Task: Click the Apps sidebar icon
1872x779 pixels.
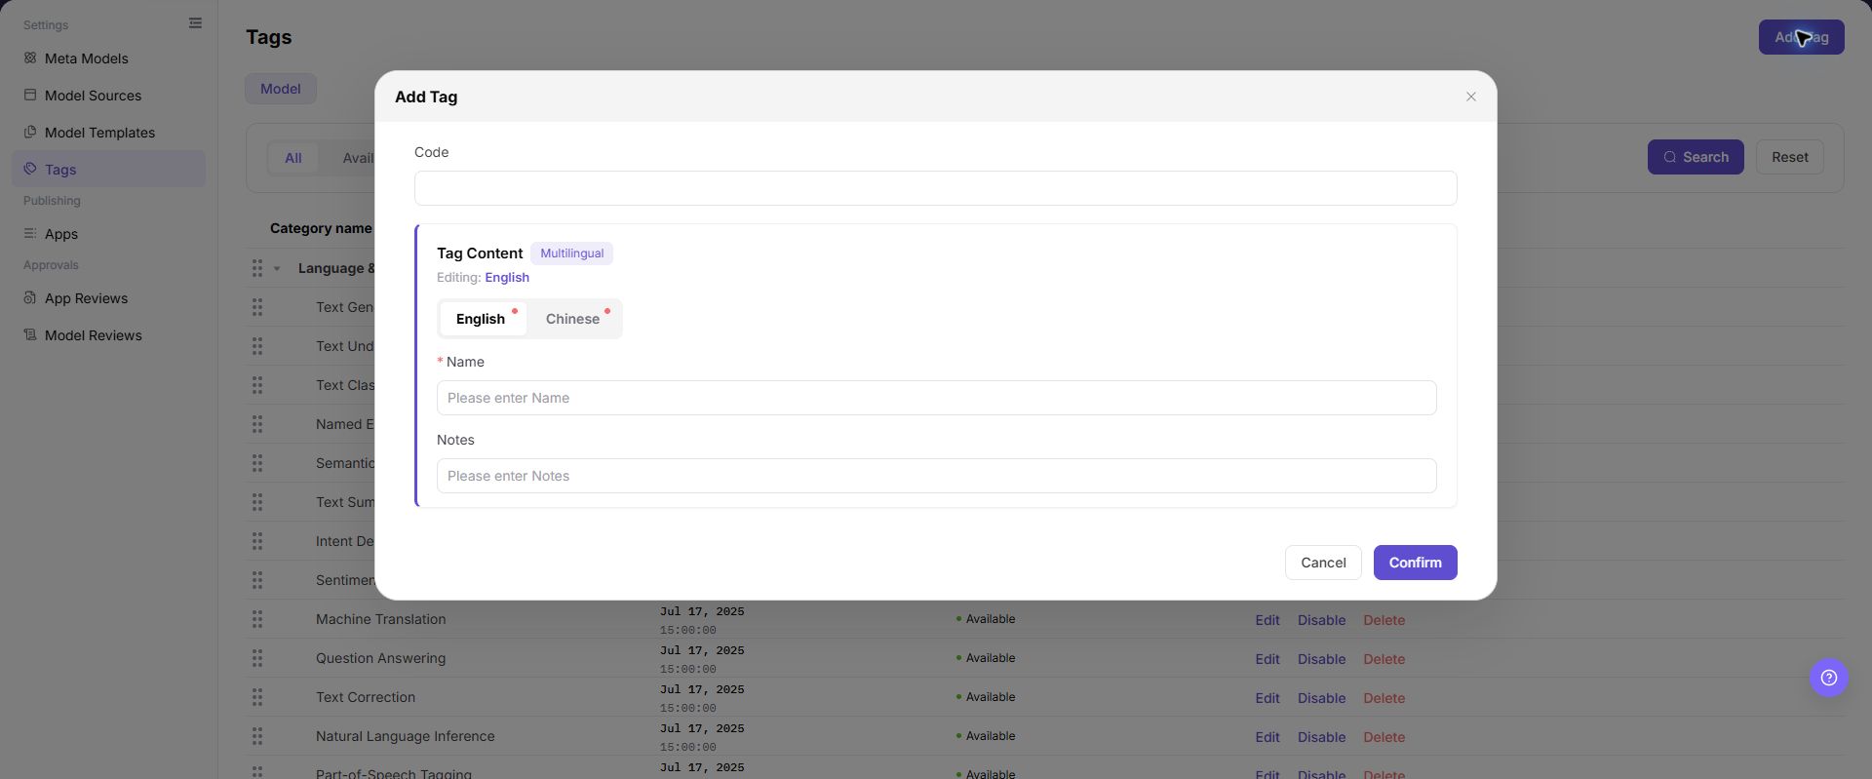Action: pos(30,234)
